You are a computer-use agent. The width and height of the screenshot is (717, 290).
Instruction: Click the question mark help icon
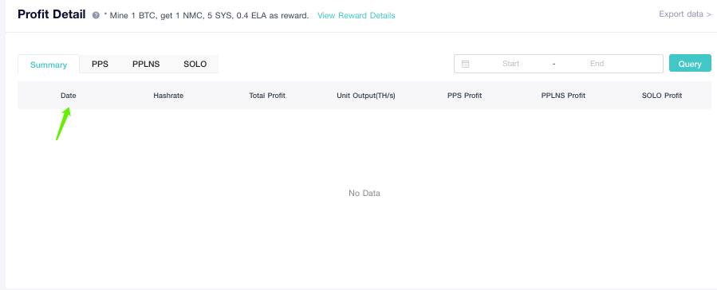[96, 15]
